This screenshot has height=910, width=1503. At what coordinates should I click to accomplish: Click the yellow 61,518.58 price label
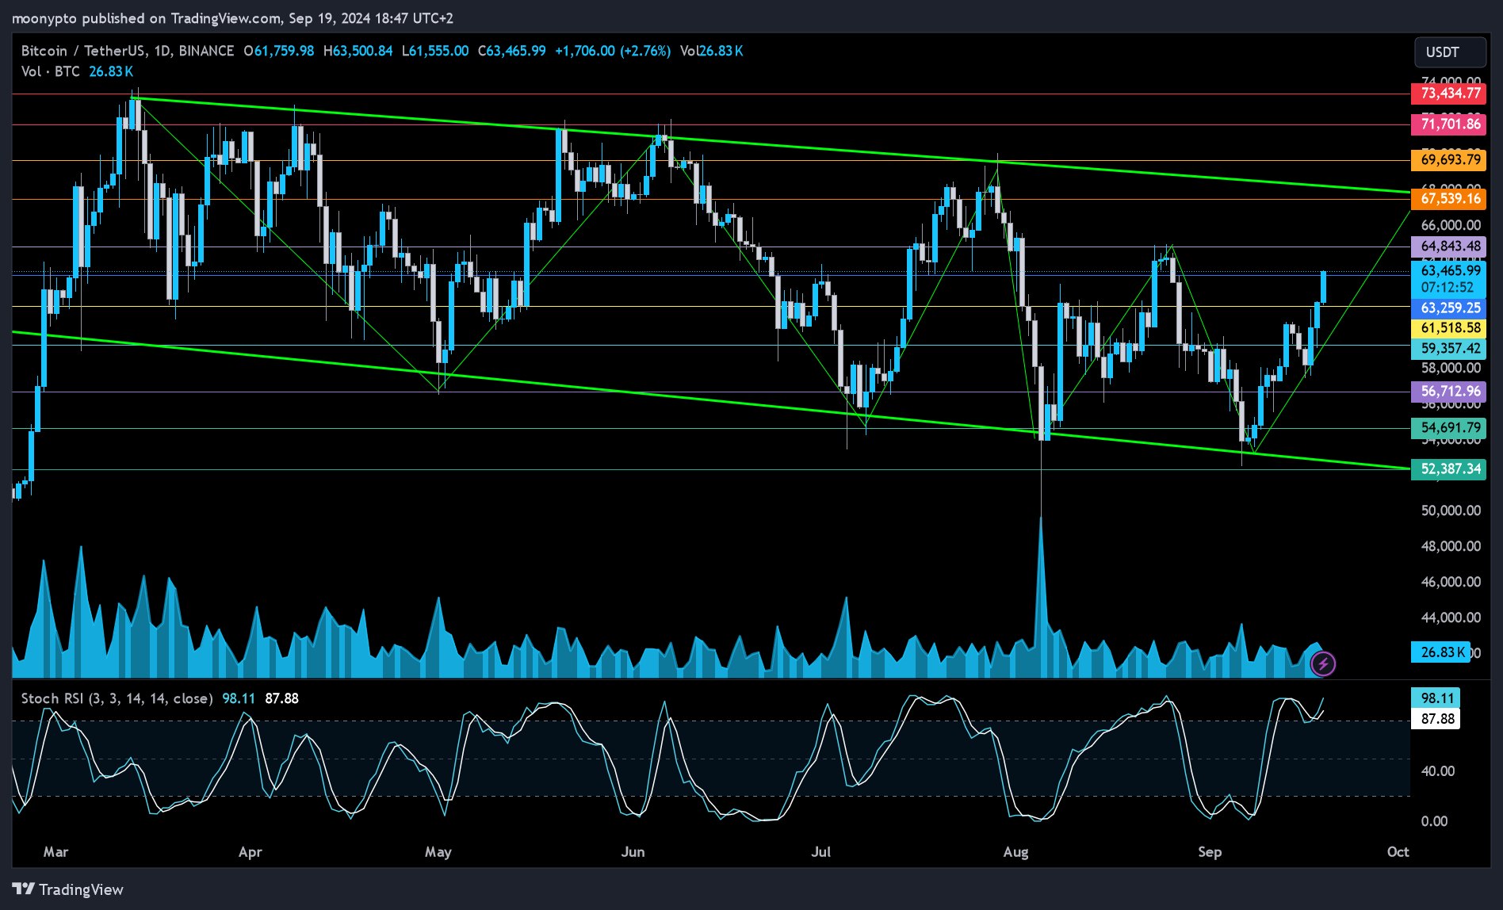click(1450, 328)
